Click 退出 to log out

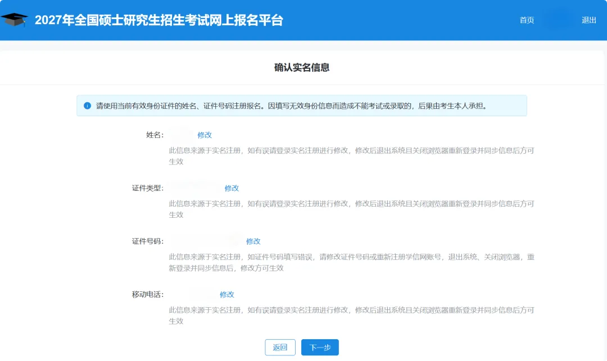pyautogui.click(x=589, y=20)
